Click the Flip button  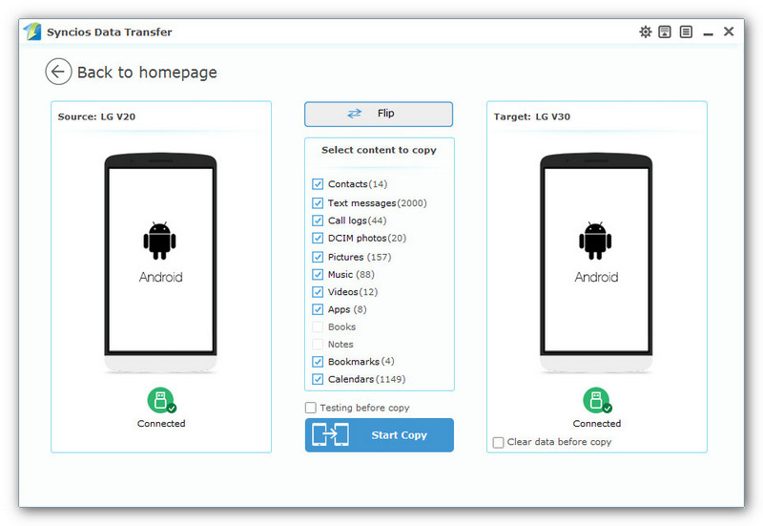(379, 114)
